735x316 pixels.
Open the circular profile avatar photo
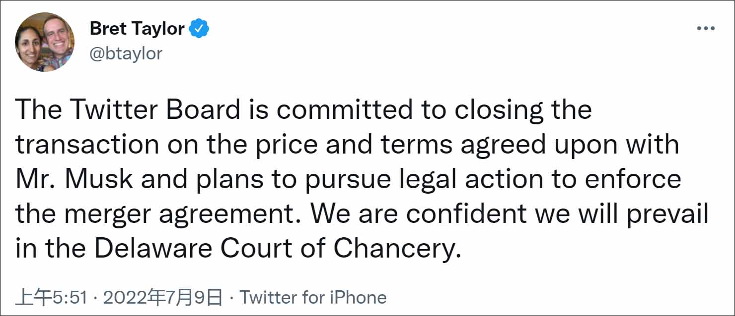pyautogui.click(x=45, y=42)
